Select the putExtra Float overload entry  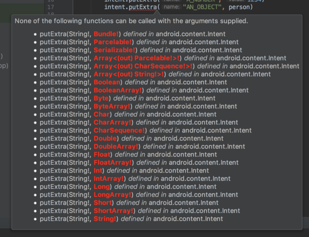tap(128, 155)
